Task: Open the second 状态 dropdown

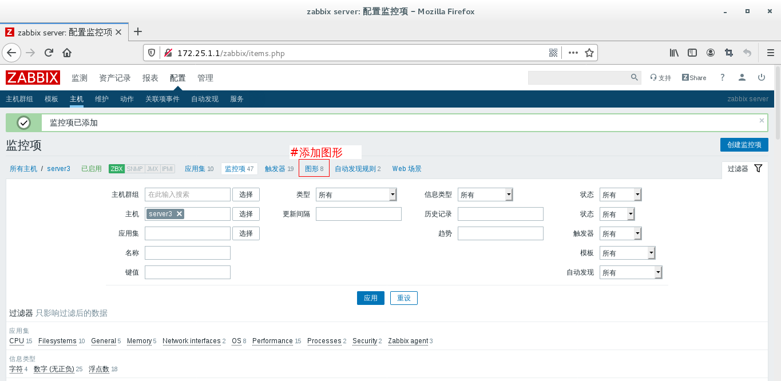Action: click(617, 214)
